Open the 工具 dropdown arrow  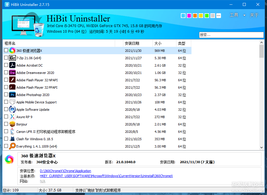pos(244,15)
